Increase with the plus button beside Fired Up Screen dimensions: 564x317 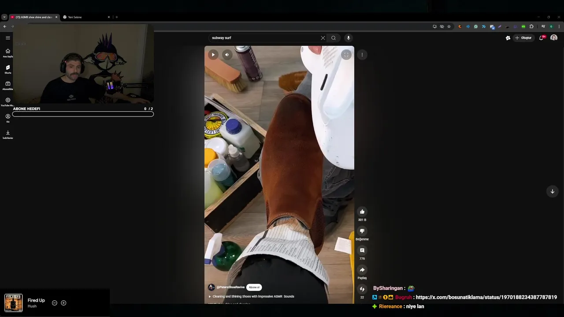pyautogui.click(x=63, y=303)
